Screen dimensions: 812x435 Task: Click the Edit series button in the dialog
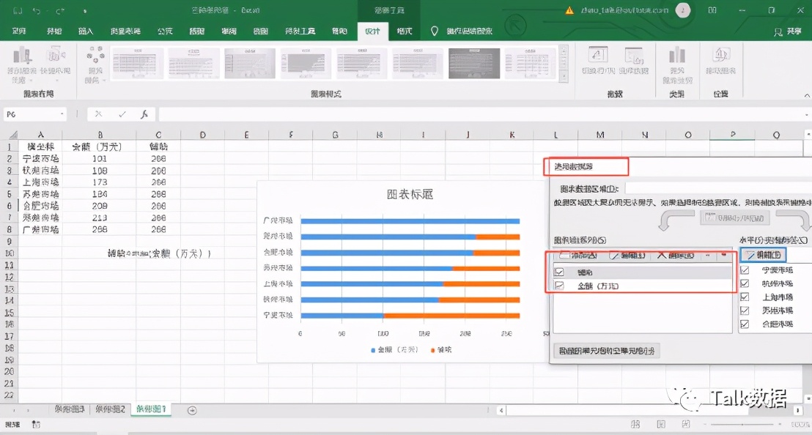[x=627, y=255]
